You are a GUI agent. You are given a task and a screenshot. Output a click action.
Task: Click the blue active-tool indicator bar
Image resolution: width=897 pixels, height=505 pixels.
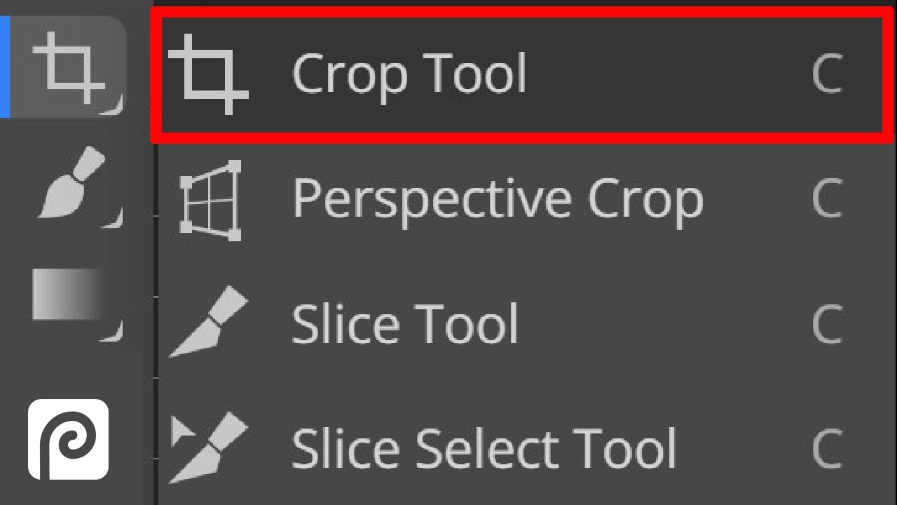click(x=4, y=67)
